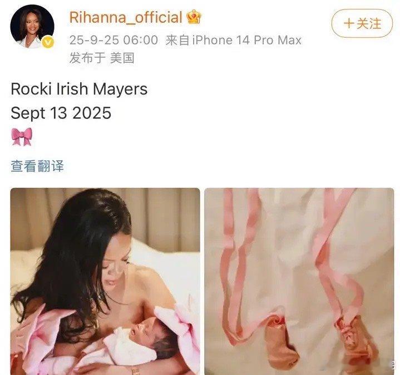The image size is (400, 375).
Task: Open the photo of woman holding baby
Action: [x=105, y=281]
